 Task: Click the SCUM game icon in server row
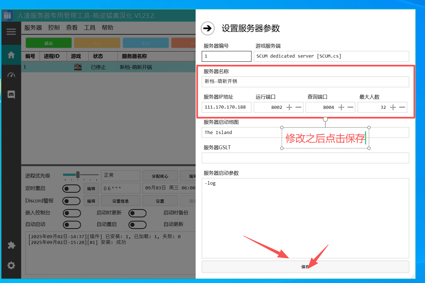(78, 67)
